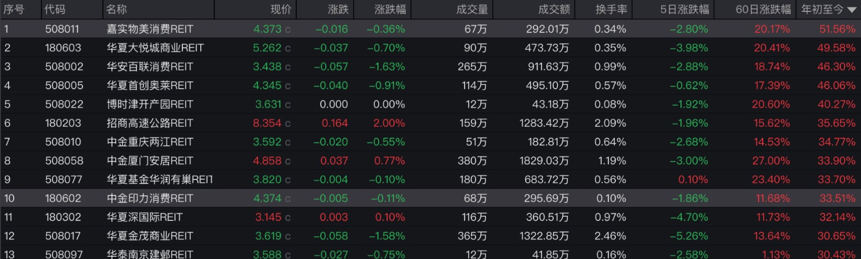
Task: Open 招商高速公路REIT details
Action: point(150,123)
